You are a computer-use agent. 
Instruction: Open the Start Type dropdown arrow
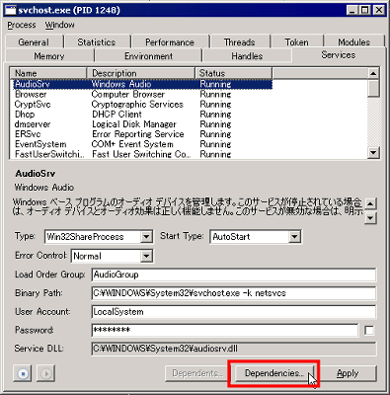[x=294, y=236]
